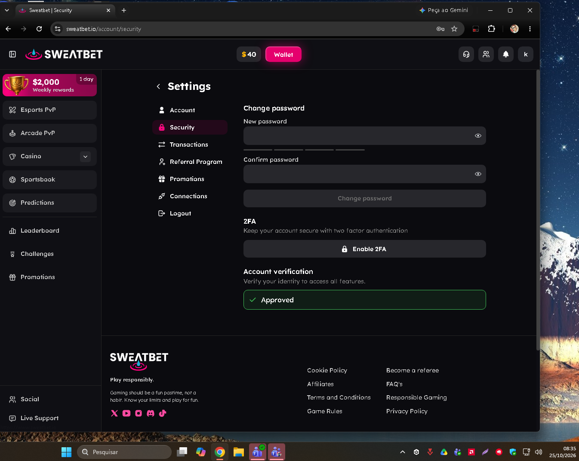The image size is (579, 461).
Task: Open the user profile menu 'k'
Action: (526, 54)
